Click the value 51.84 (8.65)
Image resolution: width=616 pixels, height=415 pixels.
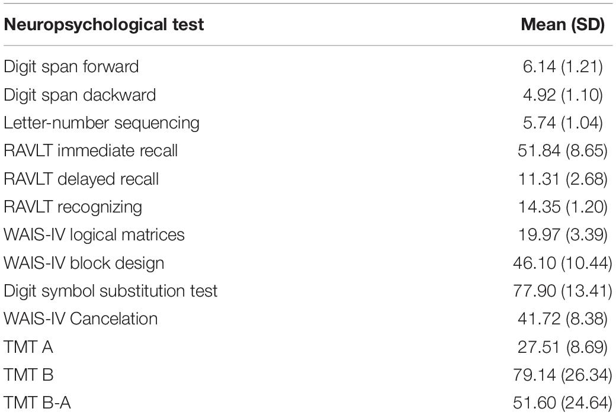(x=563, y=151)
